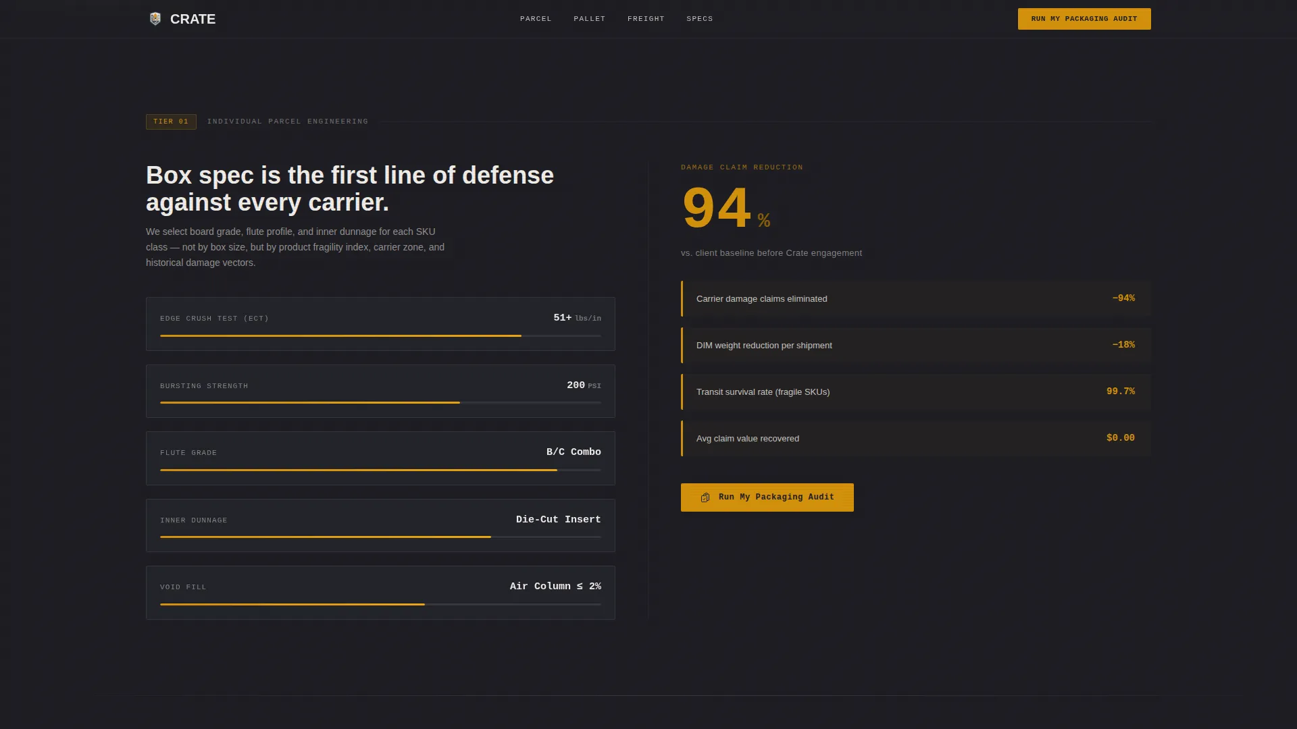The height and width of the screenshot is (729, 1297).
Task: Select the Void Fill label
Action: pos(183,587)
